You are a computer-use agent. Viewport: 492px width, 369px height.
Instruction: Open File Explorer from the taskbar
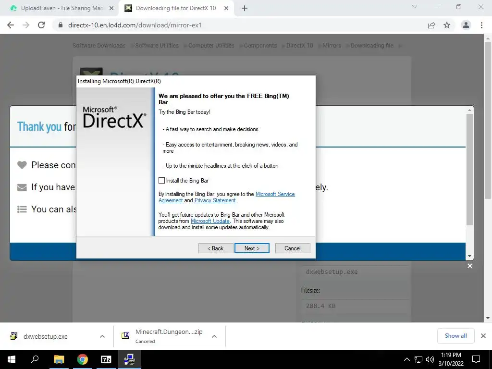(x=59, y=359)
